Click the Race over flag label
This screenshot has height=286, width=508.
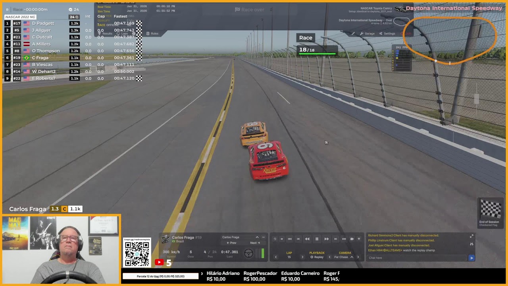click(x=250, y=10)
